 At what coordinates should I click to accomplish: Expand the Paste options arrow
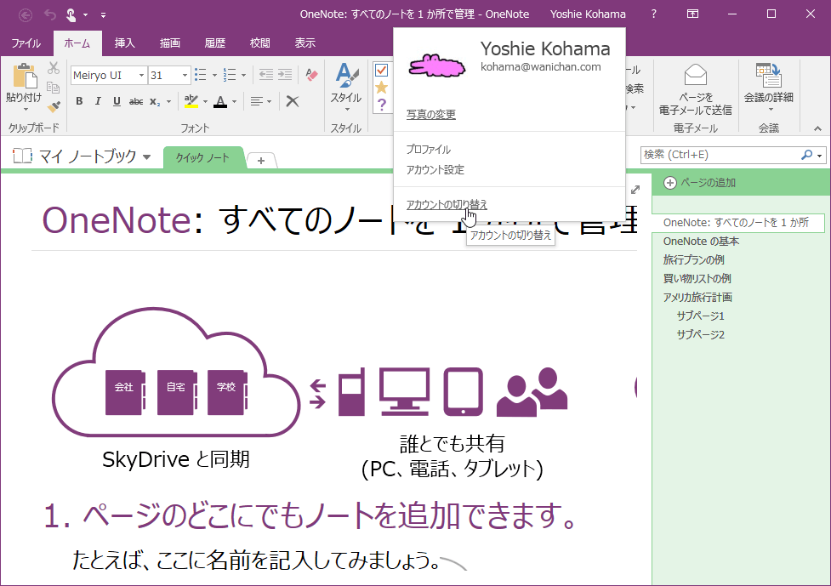coord(25,110)
